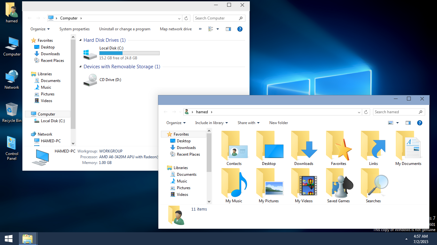Image resolution: width=437 pixels, height=245 pixels.
Task: Click System properties in the toolbar
Action: click(75, 29)
